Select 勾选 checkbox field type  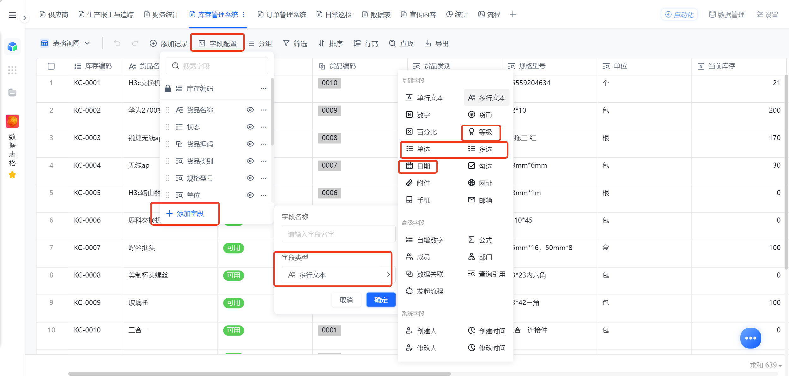[x=480, y=166]
